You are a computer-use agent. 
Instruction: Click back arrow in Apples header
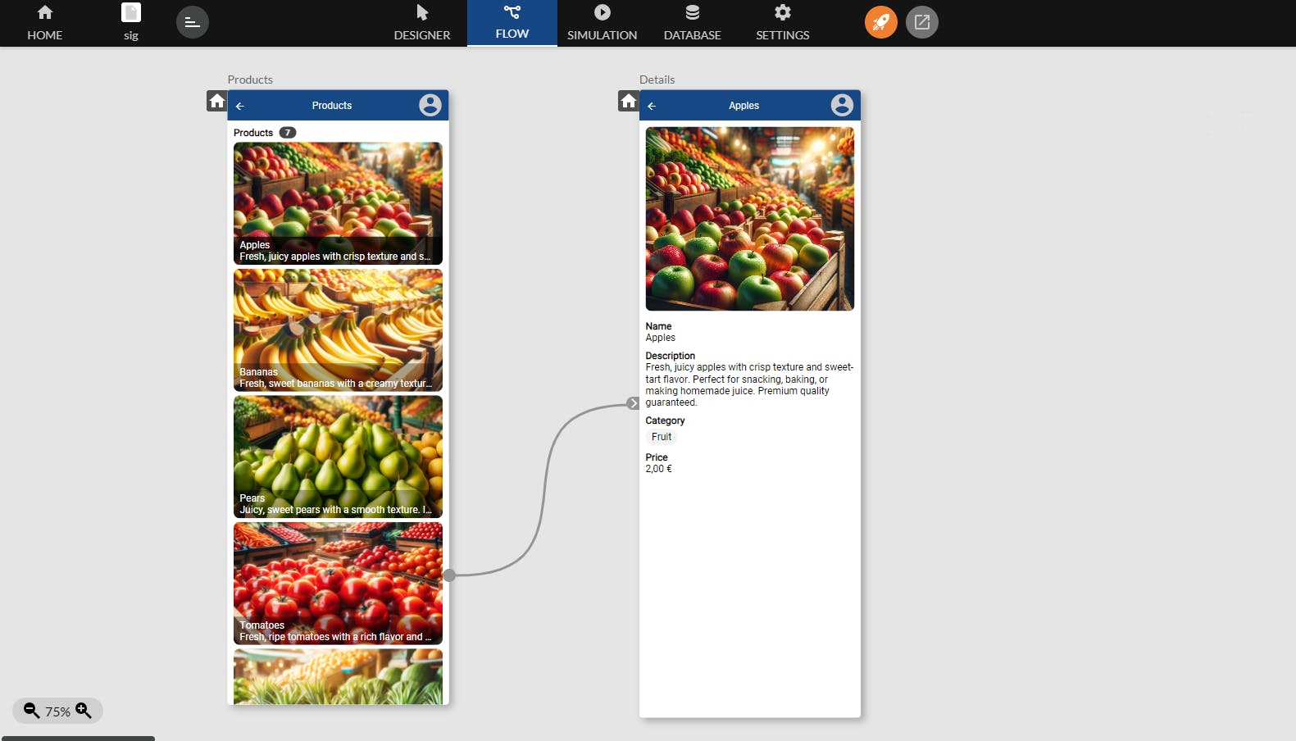click(x=652, y=106)
